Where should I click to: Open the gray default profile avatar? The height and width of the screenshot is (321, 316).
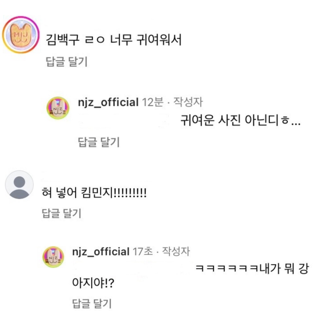[x=19, y=185]
